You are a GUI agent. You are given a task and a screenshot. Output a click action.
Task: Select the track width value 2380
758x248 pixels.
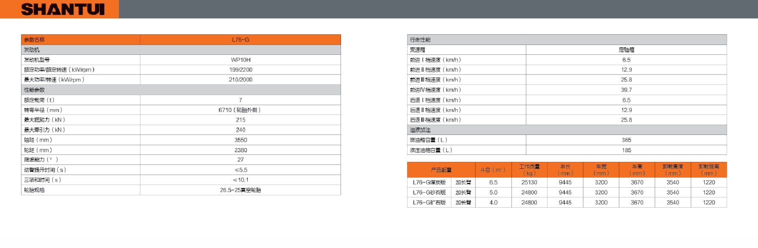coord(240,150)
